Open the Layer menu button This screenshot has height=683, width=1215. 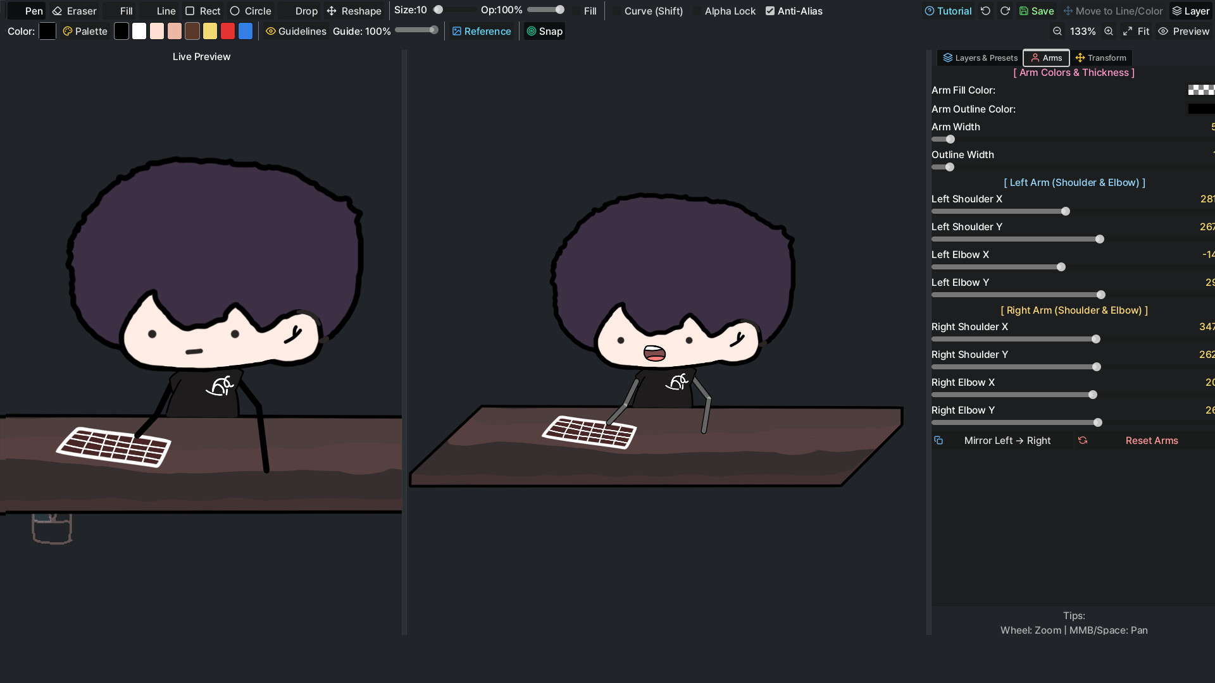[1191, 11]
